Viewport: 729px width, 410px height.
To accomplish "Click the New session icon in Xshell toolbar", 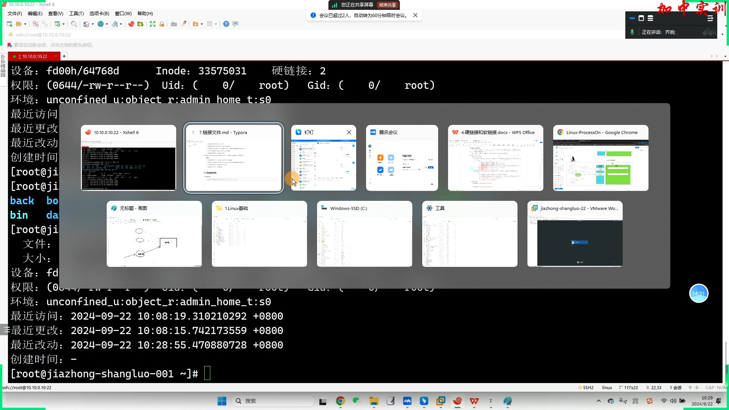I will (x=9, y=24).
